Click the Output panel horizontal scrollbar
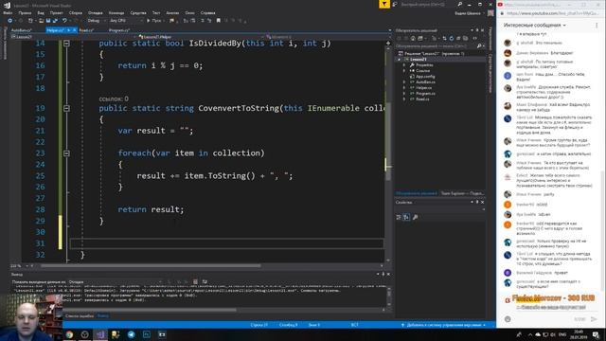 pyautogui.click(x=150, y=310)
